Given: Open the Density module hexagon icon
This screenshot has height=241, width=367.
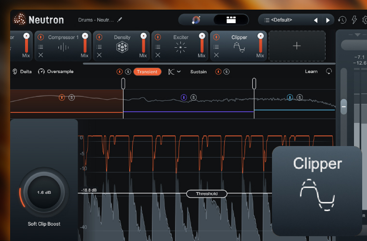Looking at the screenshot, I should point(122,47).
